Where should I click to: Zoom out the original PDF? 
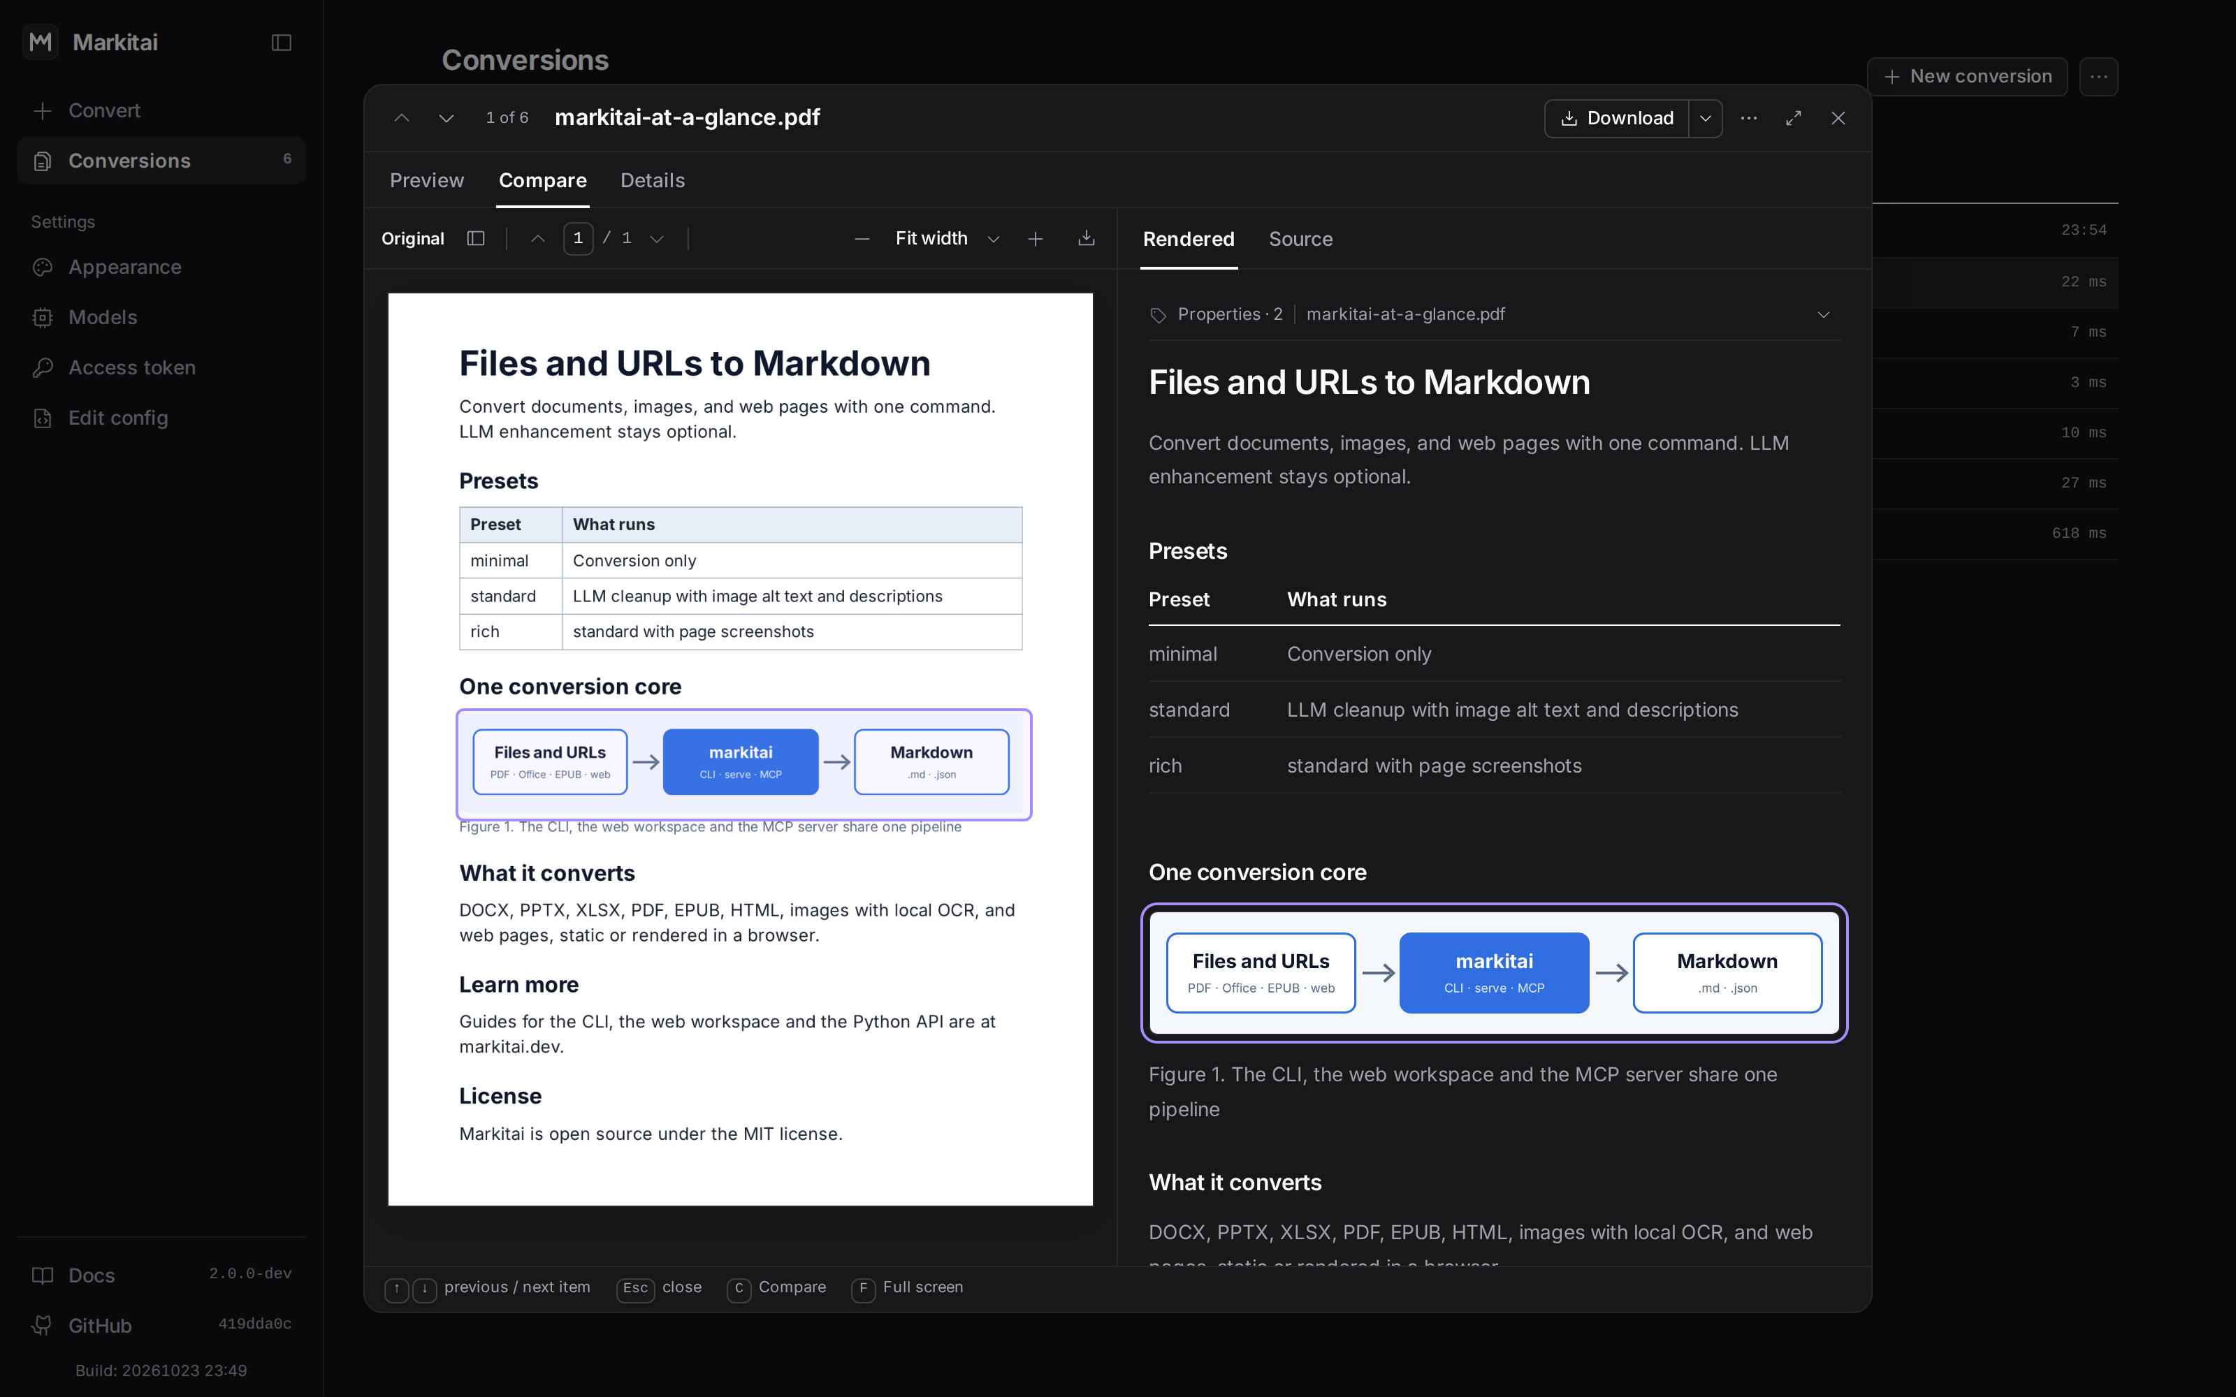pyautogui.click(x=862, y=238)
